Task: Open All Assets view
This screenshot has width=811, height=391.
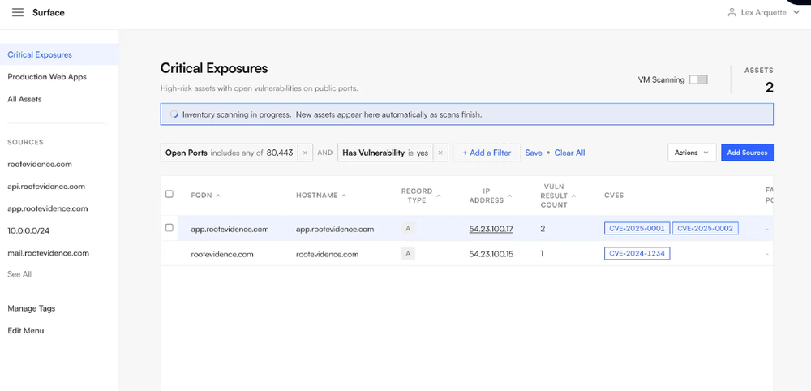Action: click(25, 99)
